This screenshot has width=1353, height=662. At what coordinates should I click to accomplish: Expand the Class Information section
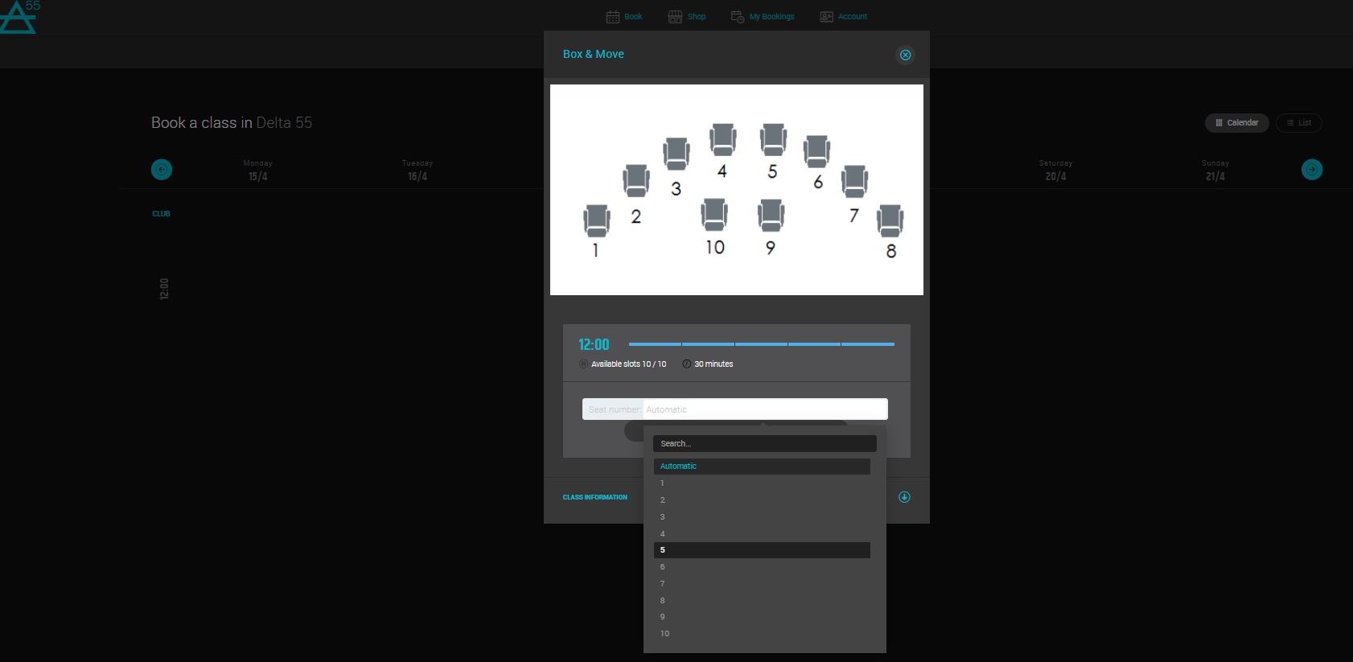pos(904,497)
